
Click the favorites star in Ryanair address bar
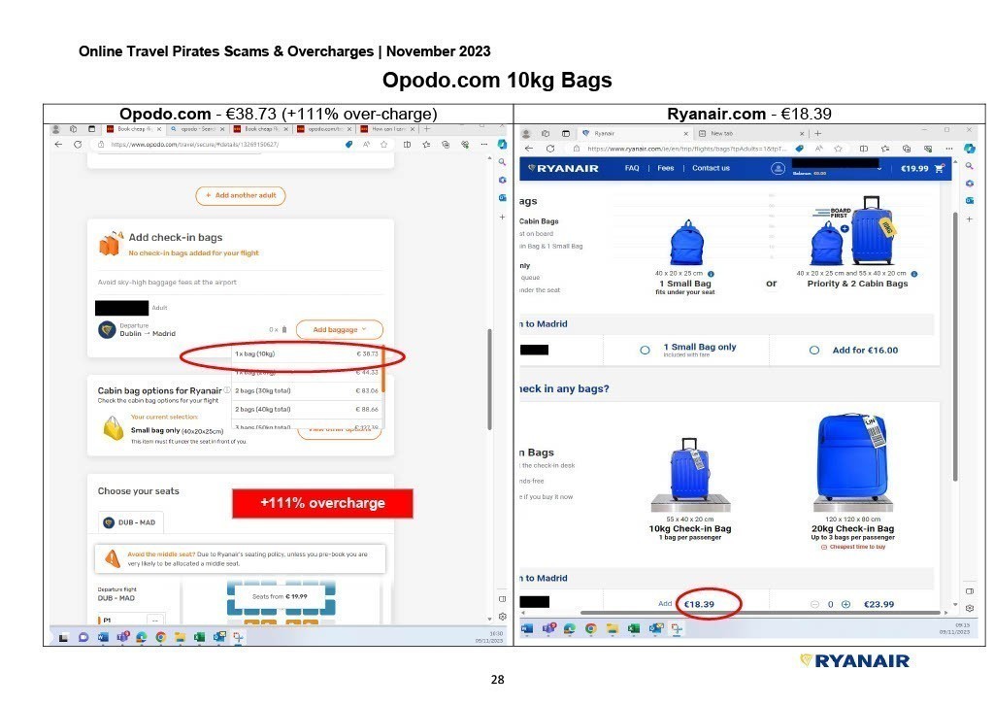836,149
